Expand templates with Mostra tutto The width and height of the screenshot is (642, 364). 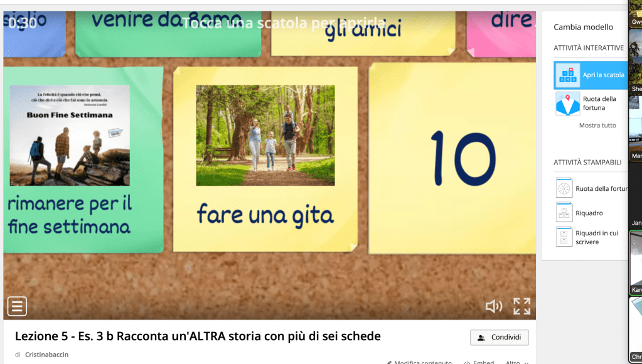point(597,126)
